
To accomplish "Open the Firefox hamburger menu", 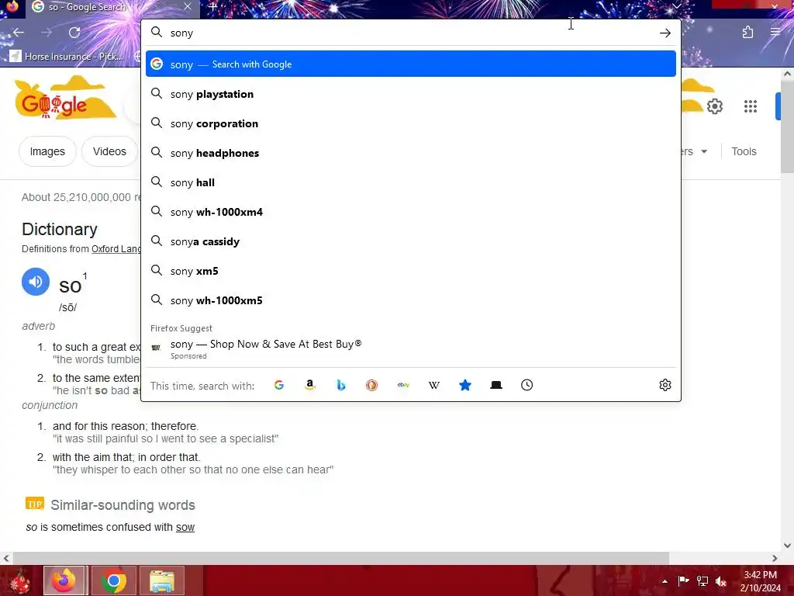I will coord(775,33).
